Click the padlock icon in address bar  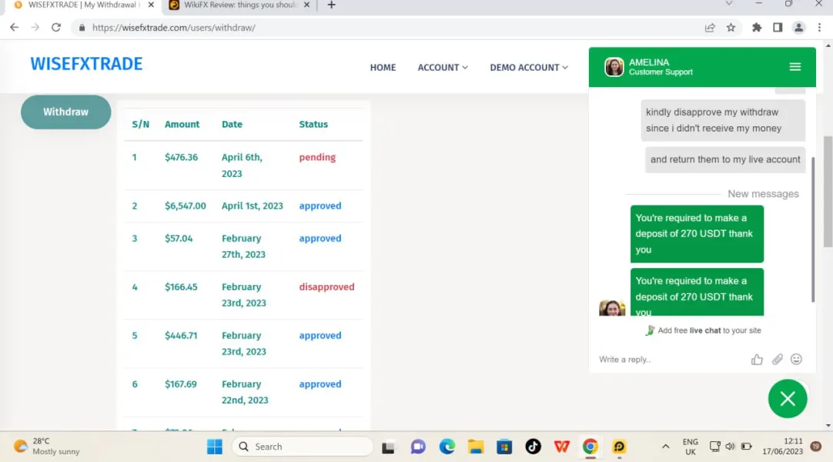pos(82,28)
